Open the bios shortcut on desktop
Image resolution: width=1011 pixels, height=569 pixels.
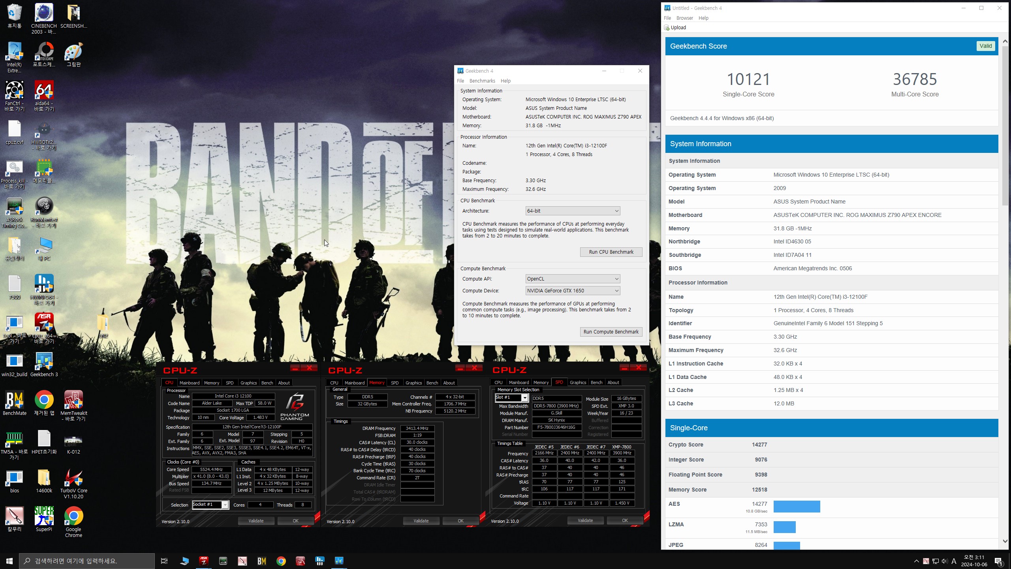click(x=15, y=480)
